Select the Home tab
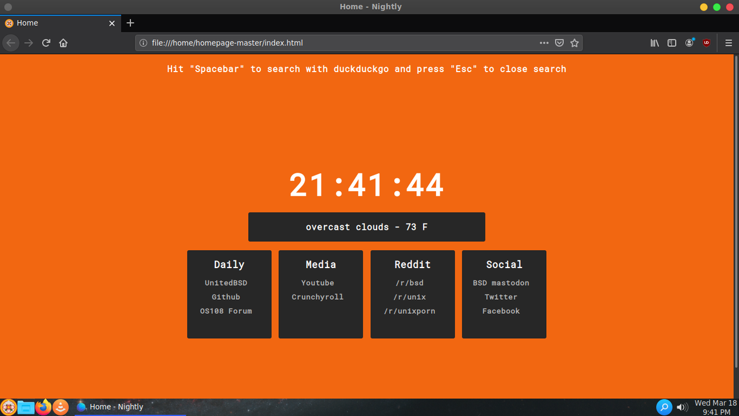Viewport: 739px width, 416px height. pos(61,23)
